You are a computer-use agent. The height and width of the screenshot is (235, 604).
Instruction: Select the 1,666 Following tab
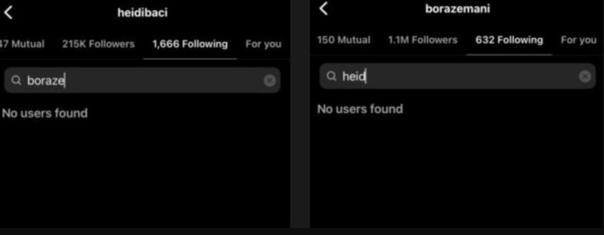tap(190, 44)
